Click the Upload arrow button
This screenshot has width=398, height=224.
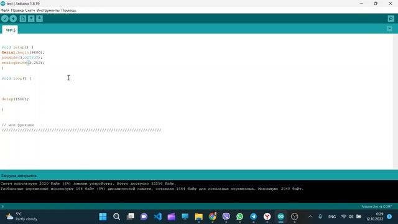pyautogui.click(x=13, y=19)
